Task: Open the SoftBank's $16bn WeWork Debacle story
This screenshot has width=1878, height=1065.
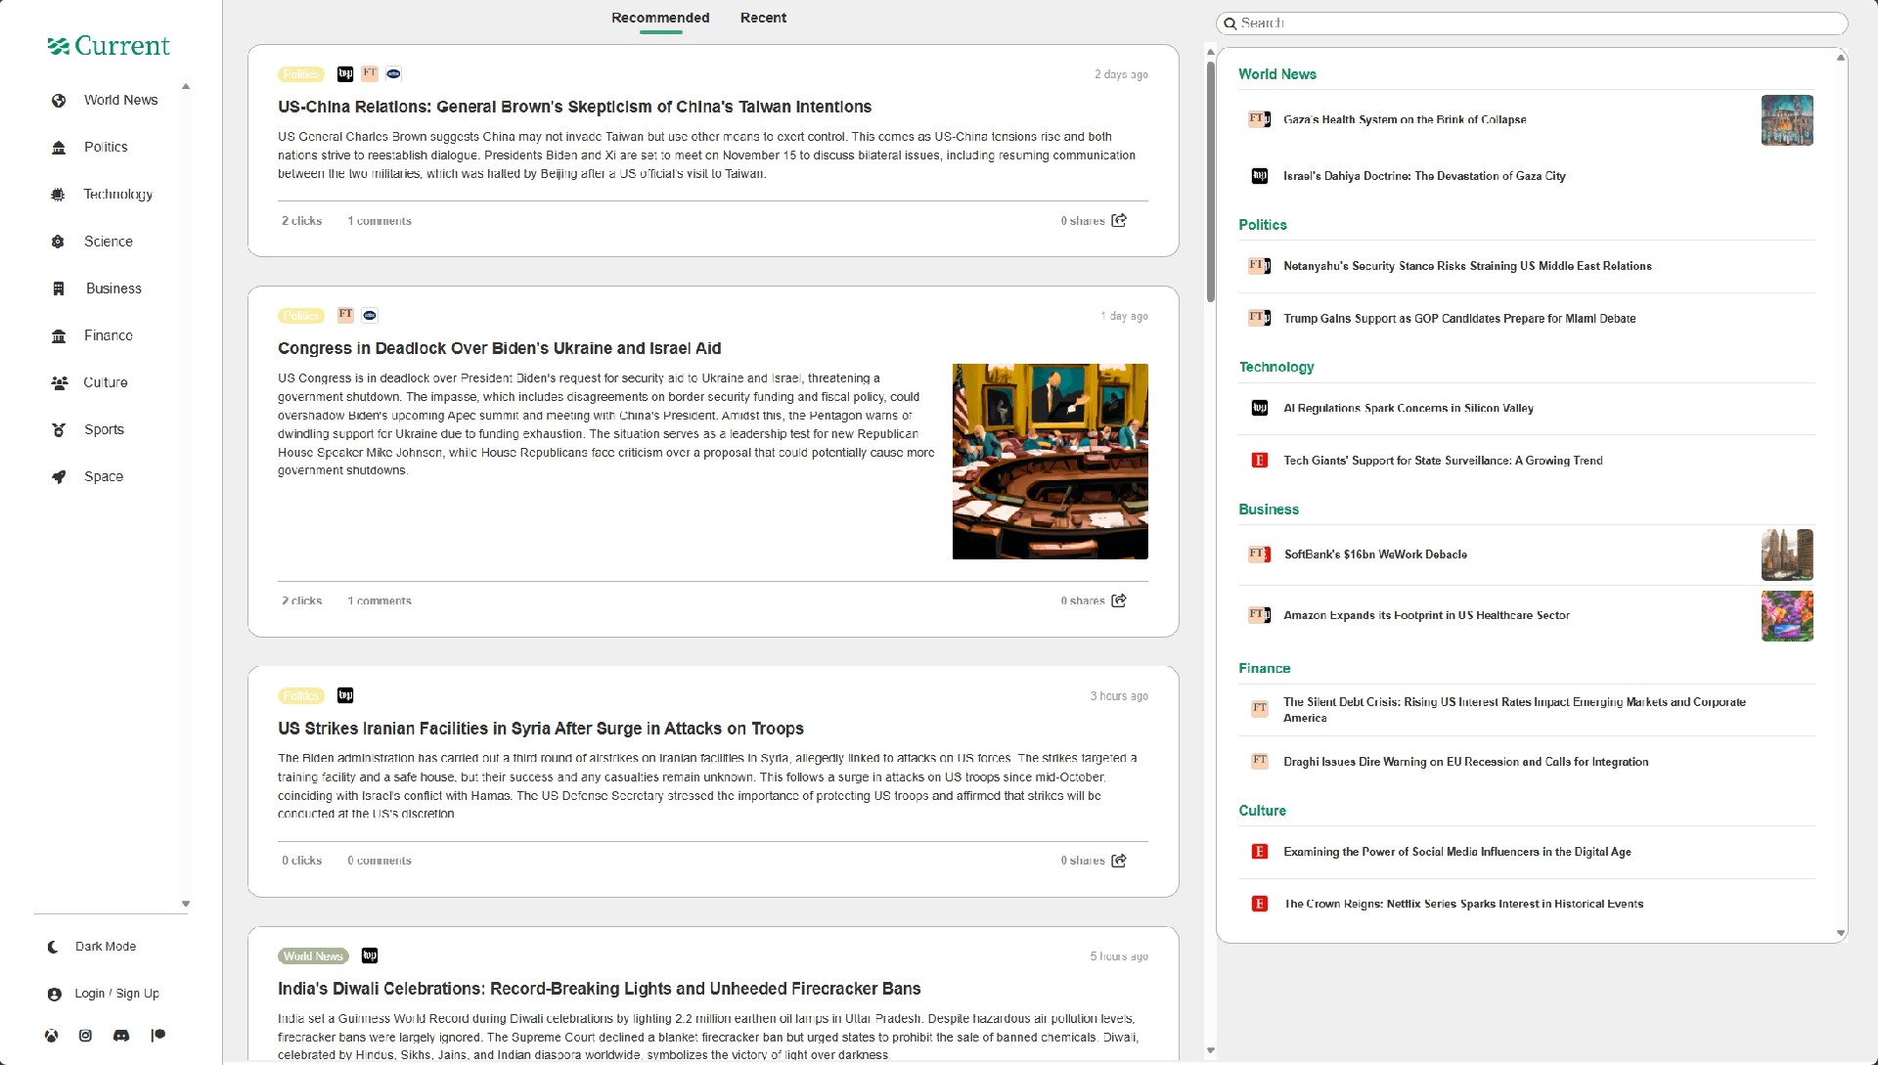Action: click(1375, 555)
